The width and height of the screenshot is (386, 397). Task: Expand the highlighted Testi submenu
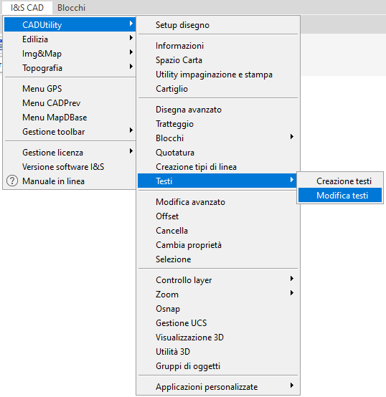point(218,181)
